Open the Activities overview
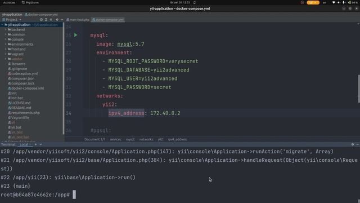Viewport: 360px width, 203px height. pyautogui.click(x=9, y=2)
